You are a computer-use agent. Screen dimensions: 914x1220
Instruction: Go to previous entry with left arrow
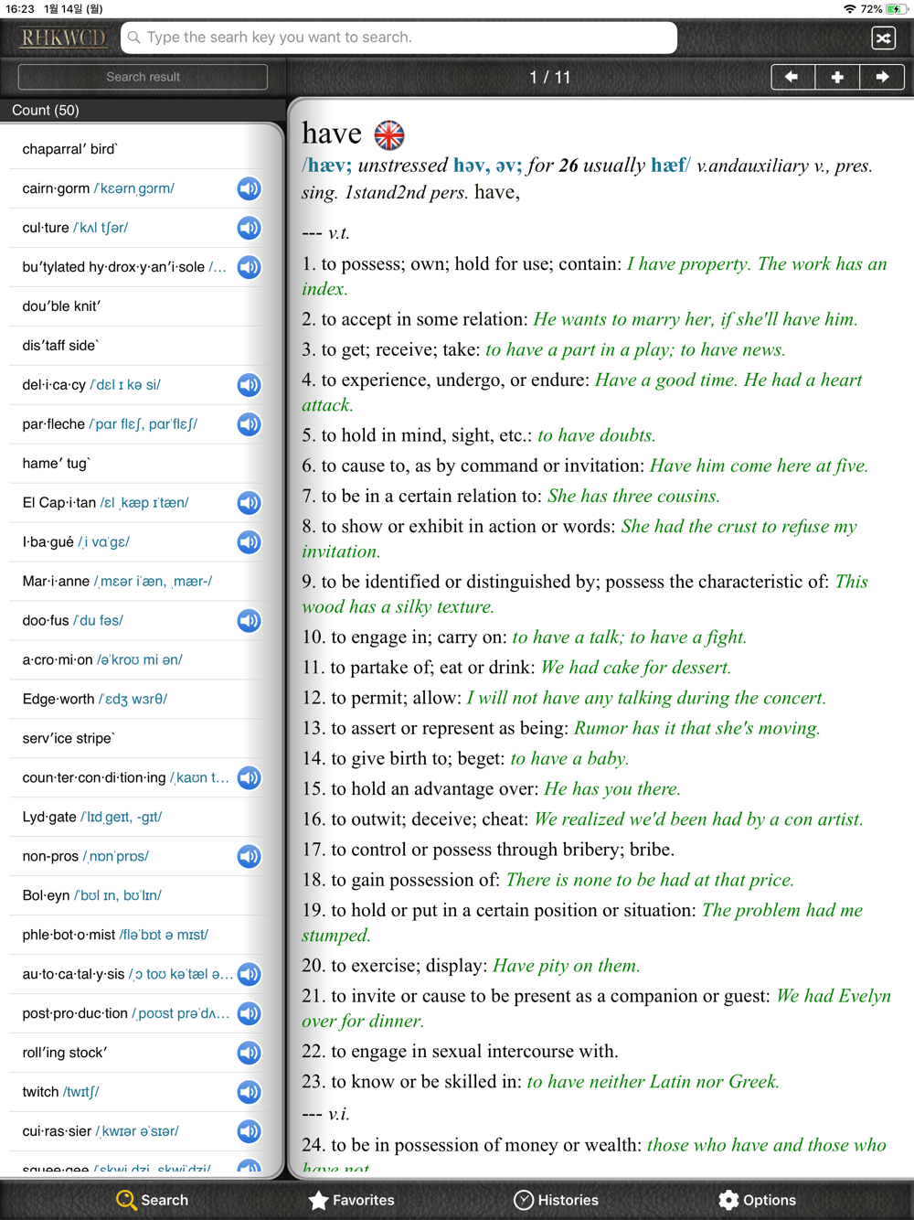click(792, 77)
